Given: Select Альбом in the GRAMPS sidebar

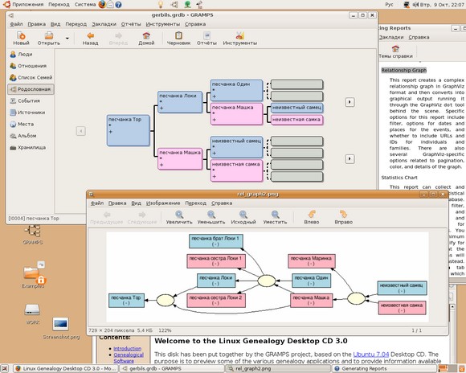Looking at the screenshot, I should click(x=31, y=136).
